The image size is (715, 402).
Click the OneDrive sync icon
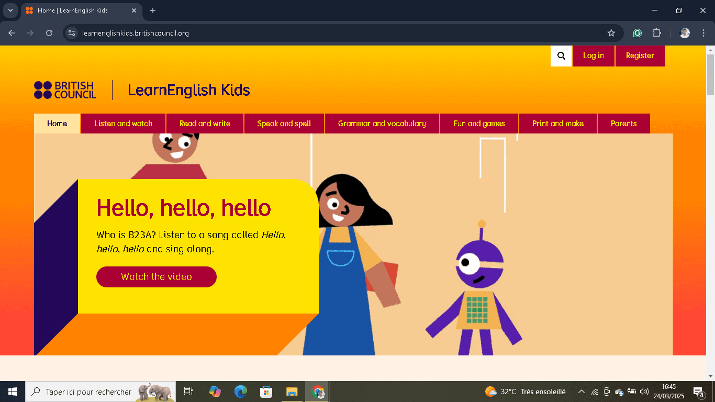tap(619, 391)
